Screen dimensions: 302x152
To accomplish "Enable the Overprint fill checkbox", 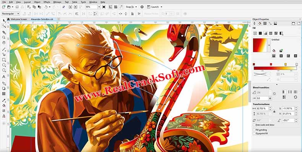I will tap(254, 133).
